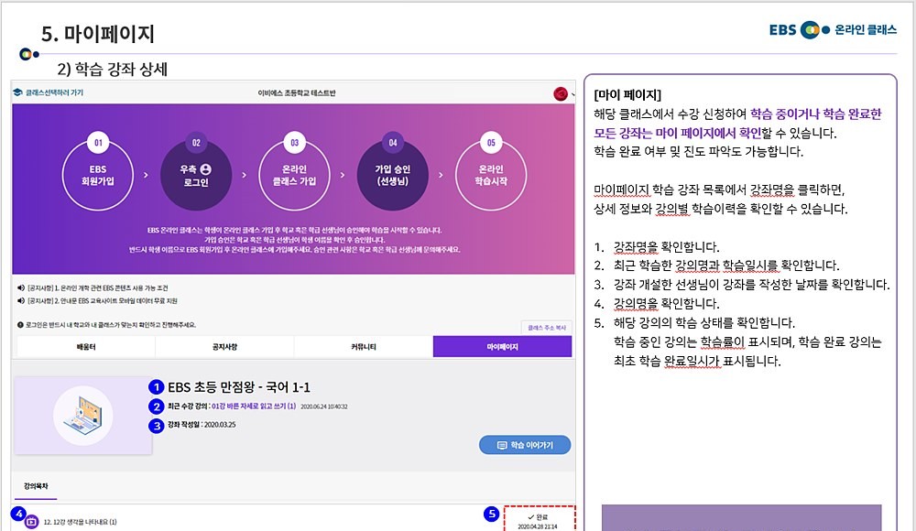The height and width of the screenshot is (531, 916).
Task: Open the dropdown arrow next to profile avatar
Action: (x=572, y=93)
